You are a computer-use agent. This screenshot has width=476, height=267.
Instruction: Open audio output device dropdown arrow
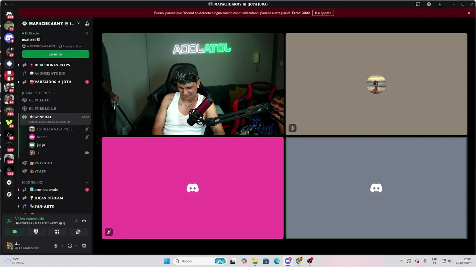point(76,246)
